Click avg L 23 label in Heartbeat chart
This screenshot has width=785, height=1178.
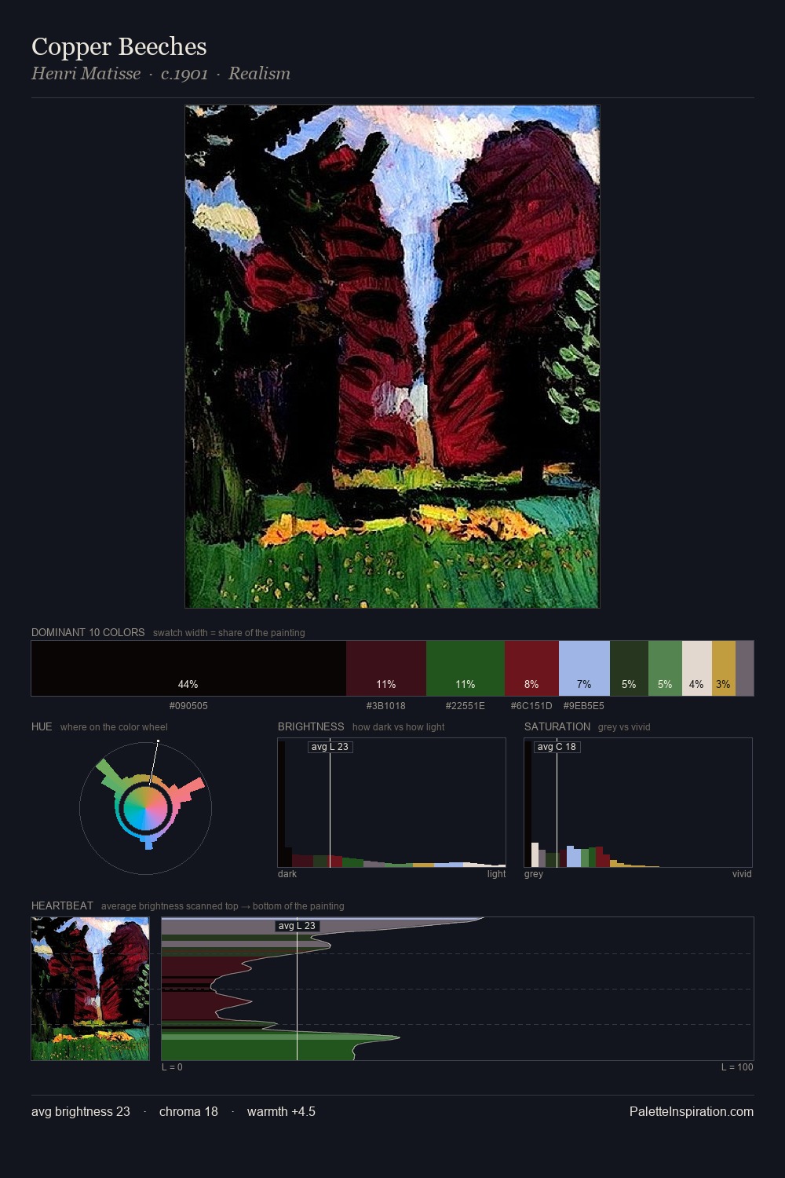point(297,926)
